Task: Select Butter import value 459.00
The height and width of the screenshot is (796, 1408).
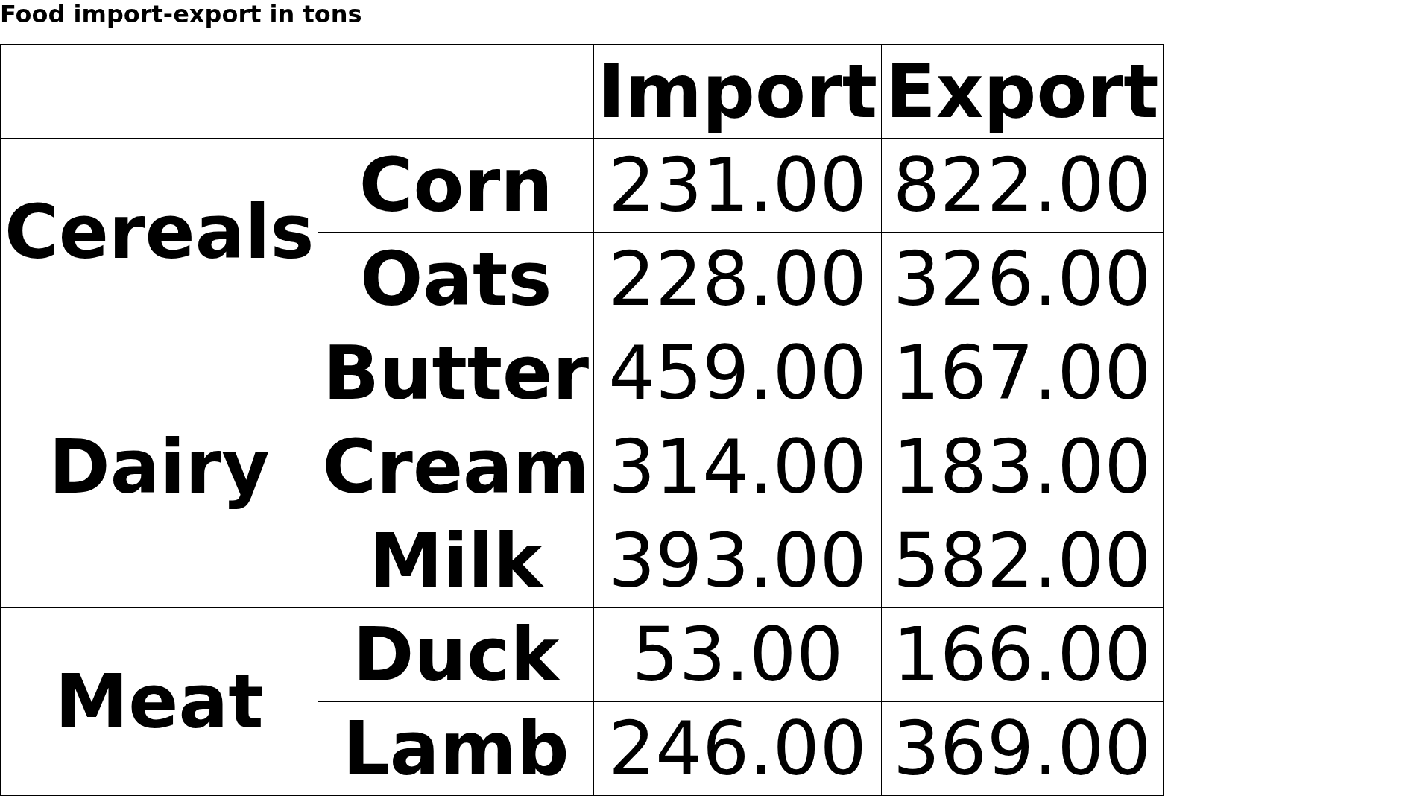Action: [737, 373]
